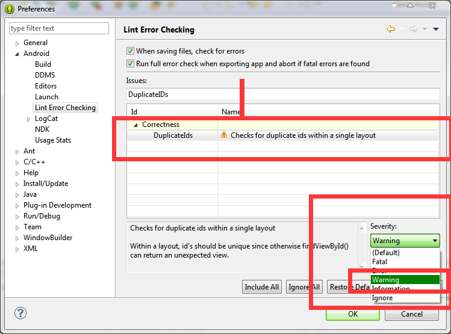Expand the Java tree node
The height and width of the screenshot is (334, 451).
pyautogui.click(x=17, y=195)
